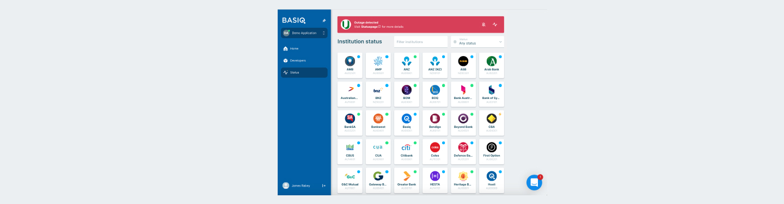Mute outage notifications with the bell icon
The width and height of the screenshot is (784, 204).
(x=483, y=24)
